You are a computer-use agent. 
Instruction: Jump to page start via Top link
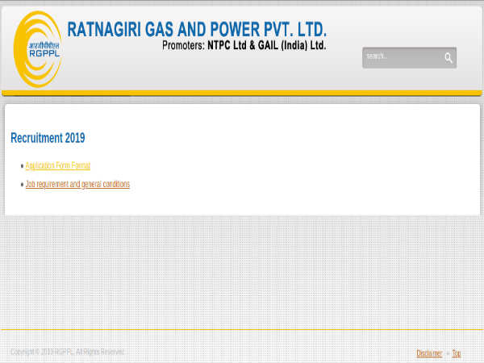point(457,353)
